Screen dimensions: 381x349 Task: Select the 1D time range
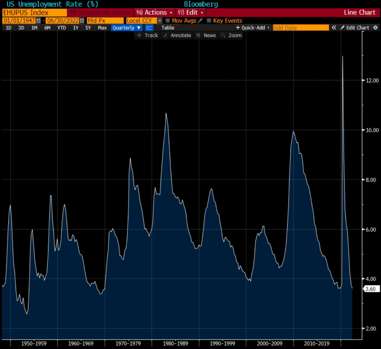click(x=9, y=28)
